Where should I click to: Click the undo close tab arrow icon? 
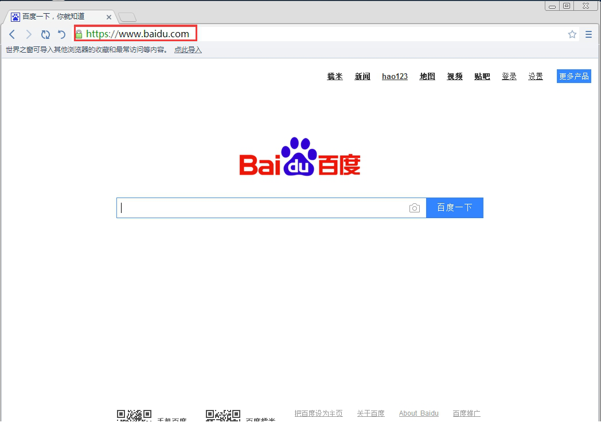[x=62, y=34]
